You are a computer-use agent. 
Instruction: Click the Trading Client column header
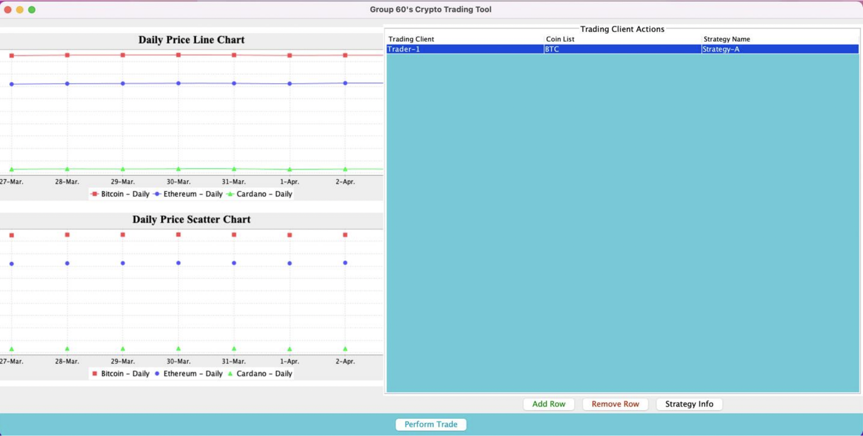[x=411, y=39]
